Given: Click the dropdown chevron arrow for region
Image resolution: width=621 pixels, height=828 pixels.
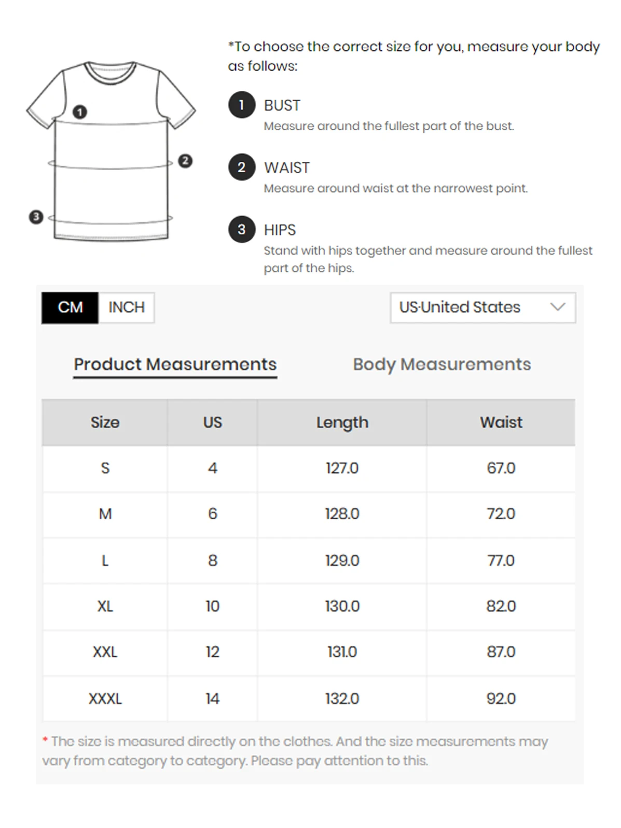Looking at the screenshot, I should pyautogui.click(x=558, y=307).
